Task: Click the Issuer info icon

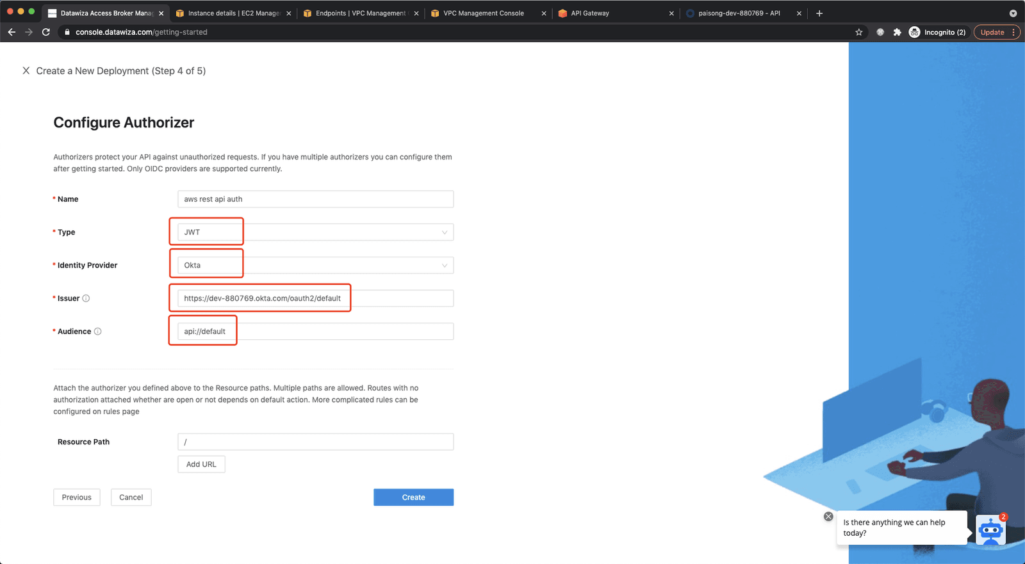Action: click(x=86, y=298)
